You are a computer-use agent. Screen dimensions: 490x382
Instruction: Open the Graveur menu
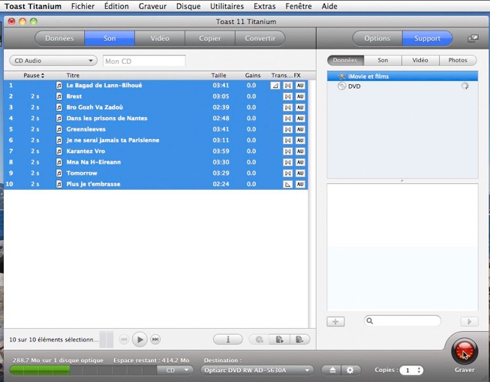click(x=152, y=6)
